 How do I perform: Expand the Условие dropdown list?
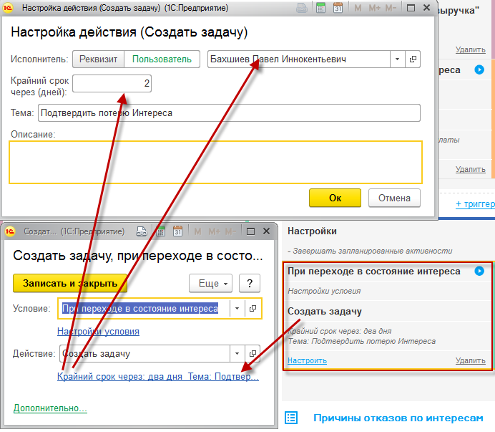(237, 308)
